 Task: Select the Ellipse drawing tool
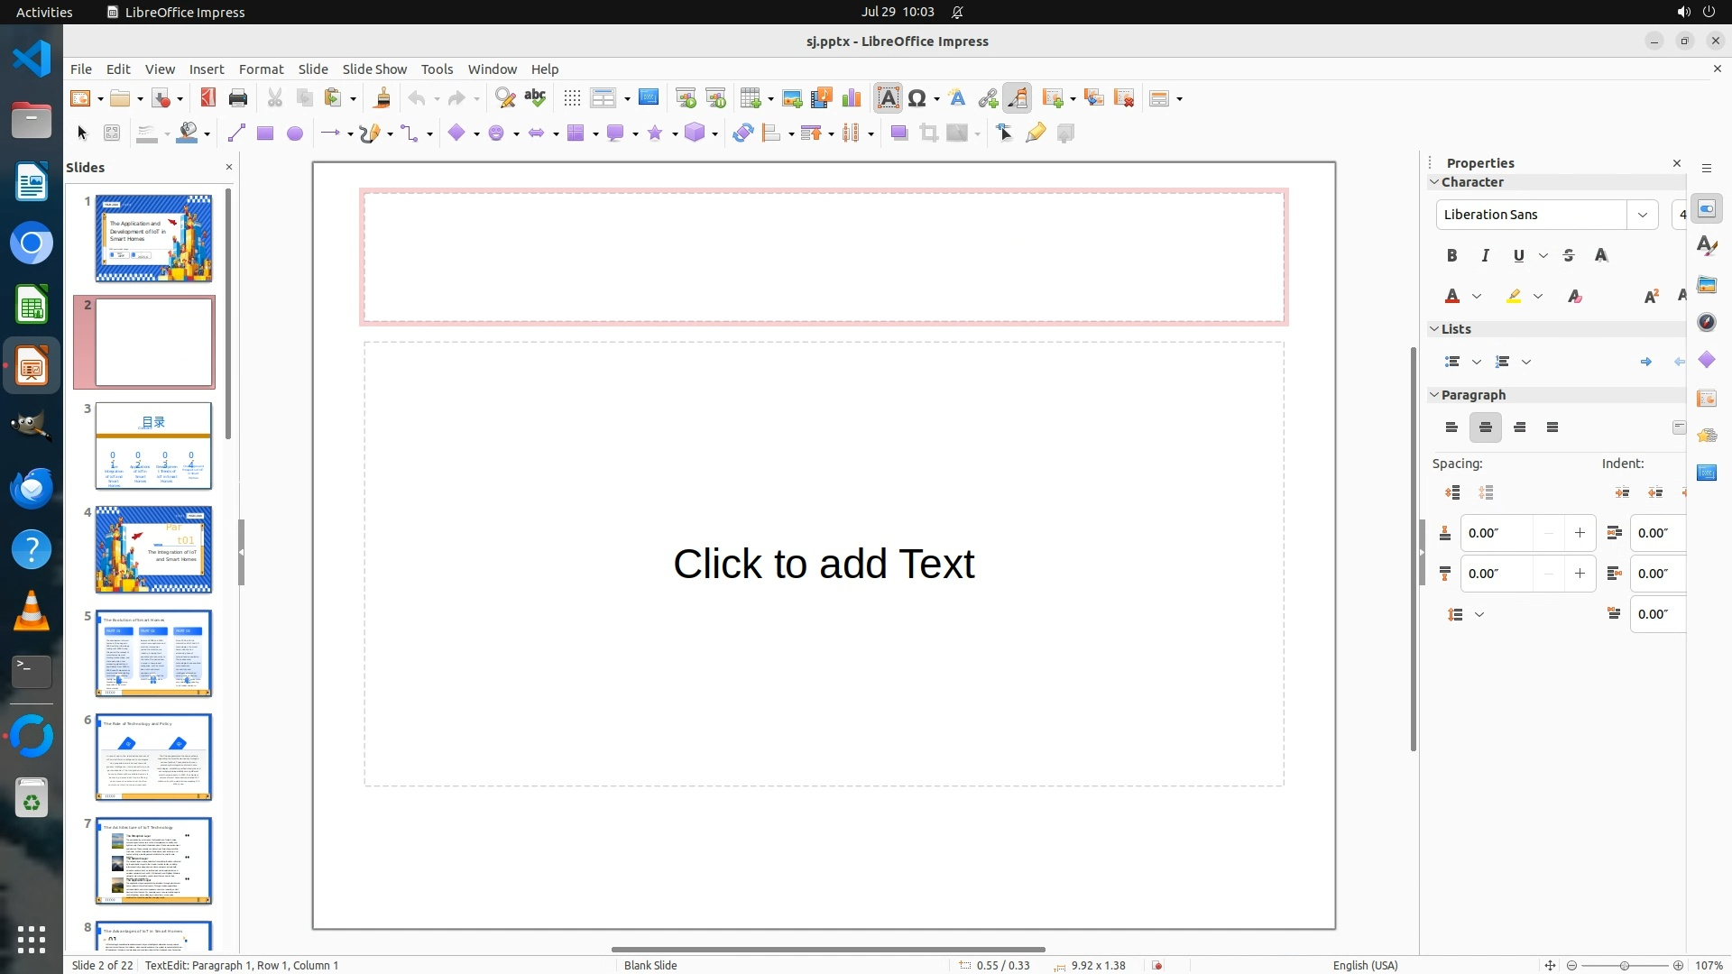pyautogui.click(x=294, y=133)
